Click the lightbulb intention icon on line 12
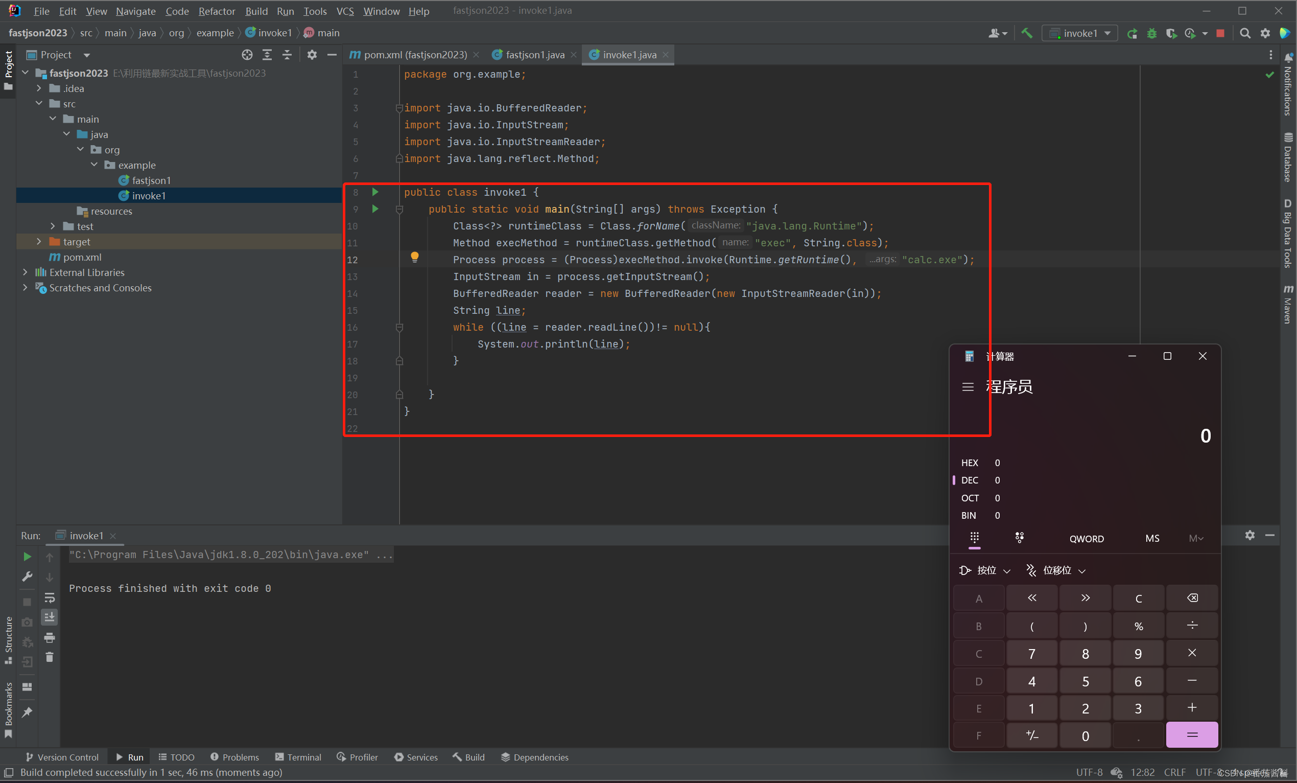Image resolution: width=1297 pixels, height=783 pixels. (415, 257)
